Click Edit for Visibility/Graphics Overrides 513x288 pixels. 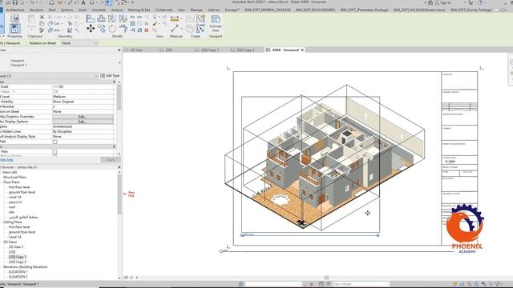(83, 117)
